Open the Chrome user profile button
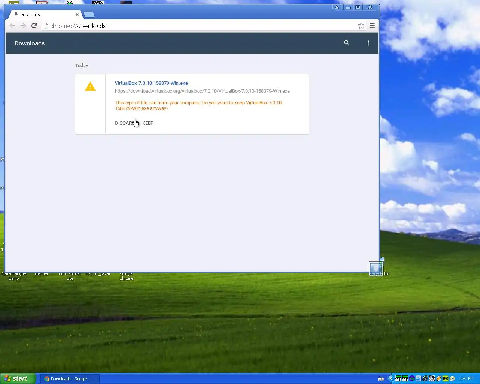 coord(337,7)
